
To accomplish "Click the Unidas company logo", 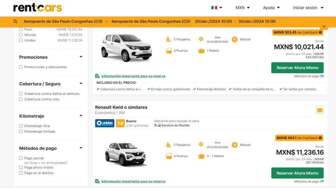I will [105, 123].
